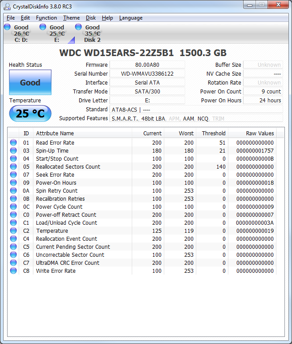Image resolution: width=292 pixels, height=344 pixels.
Task: Select the Disk 2 status button
Action: click(89, 33)
